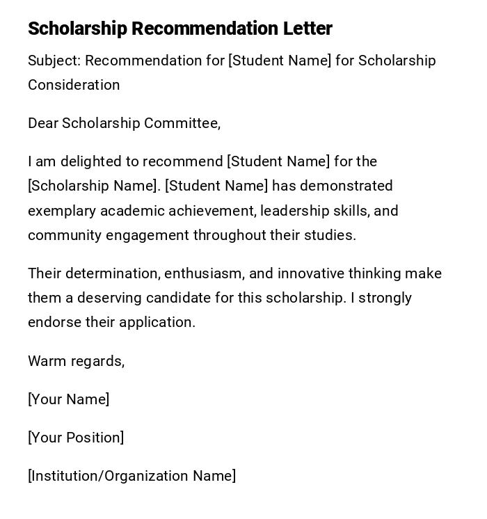The width and height of the screenshot is (487, 519).
Task: Click the Dear Scholarship Committee greeting
Action: coord(124,123)
